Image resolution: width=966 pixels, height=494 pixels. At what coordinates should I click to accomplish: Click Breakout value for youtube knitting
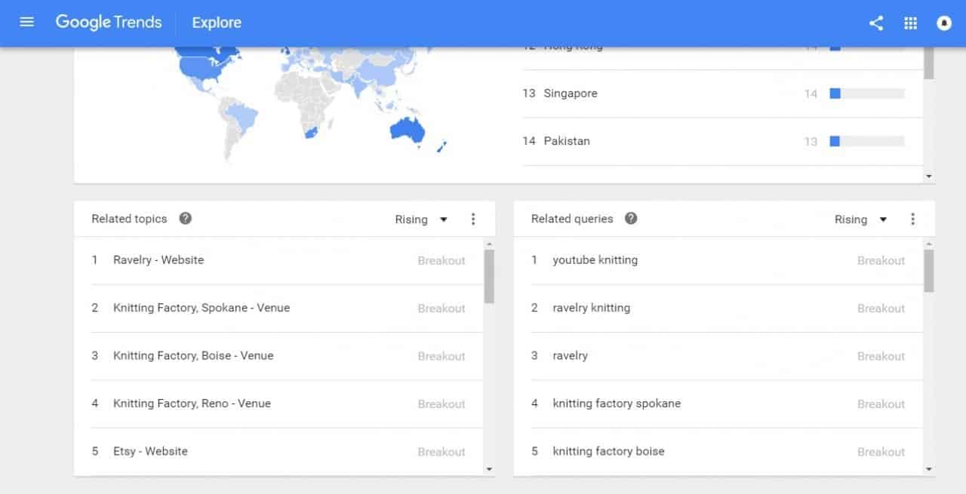881,261
